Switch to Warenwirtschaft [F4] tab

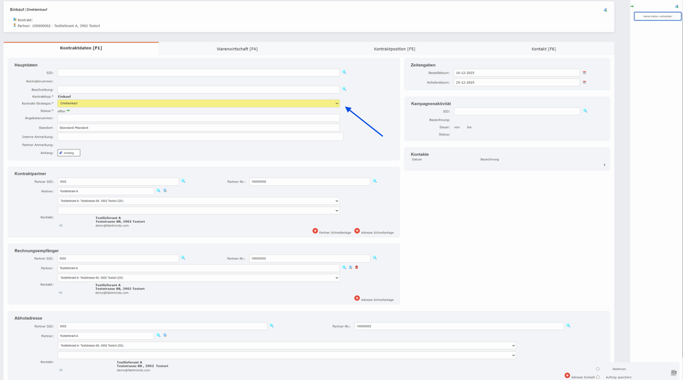coord(237,49)
